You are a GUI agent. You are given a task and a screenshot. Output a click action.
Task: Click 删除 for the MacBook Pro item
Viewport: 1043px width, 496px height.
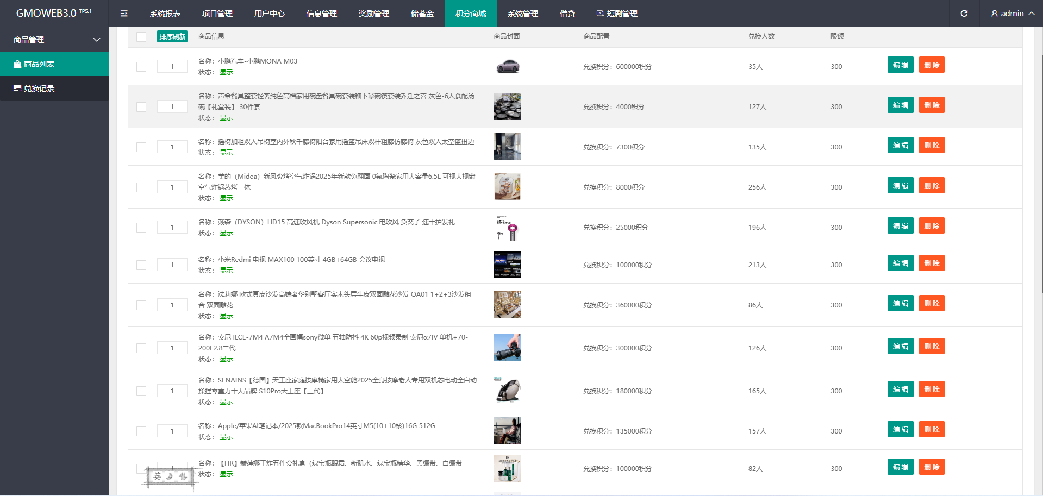pos(931,430)
